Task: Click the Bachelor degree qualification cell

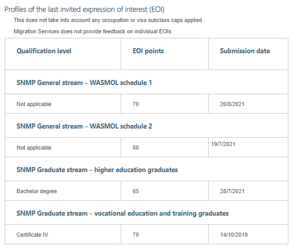Action: tap(63, 191)
